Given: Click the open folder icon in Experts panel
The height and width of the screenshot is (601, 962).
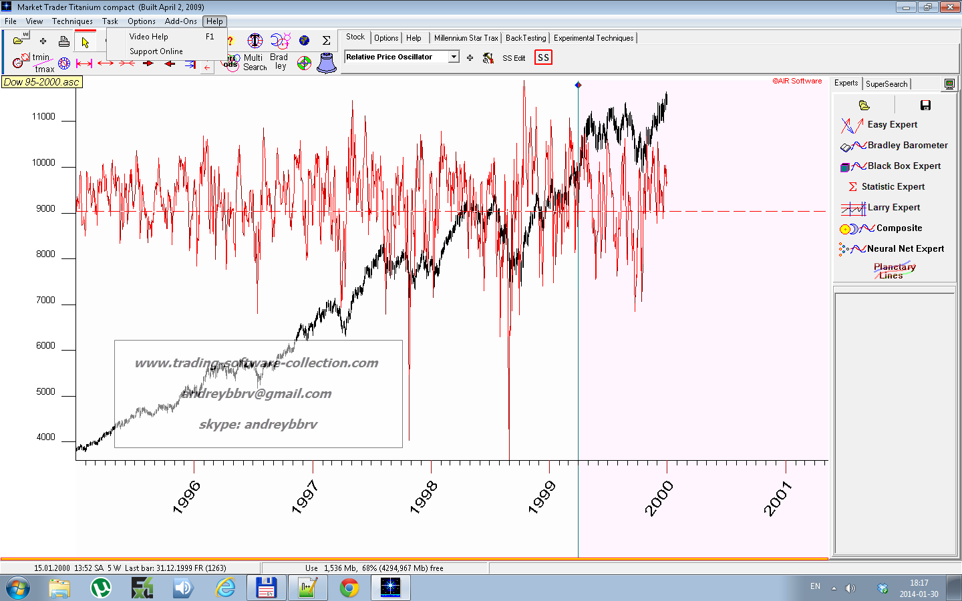Looking at the screenshot, I should point(864,105).
